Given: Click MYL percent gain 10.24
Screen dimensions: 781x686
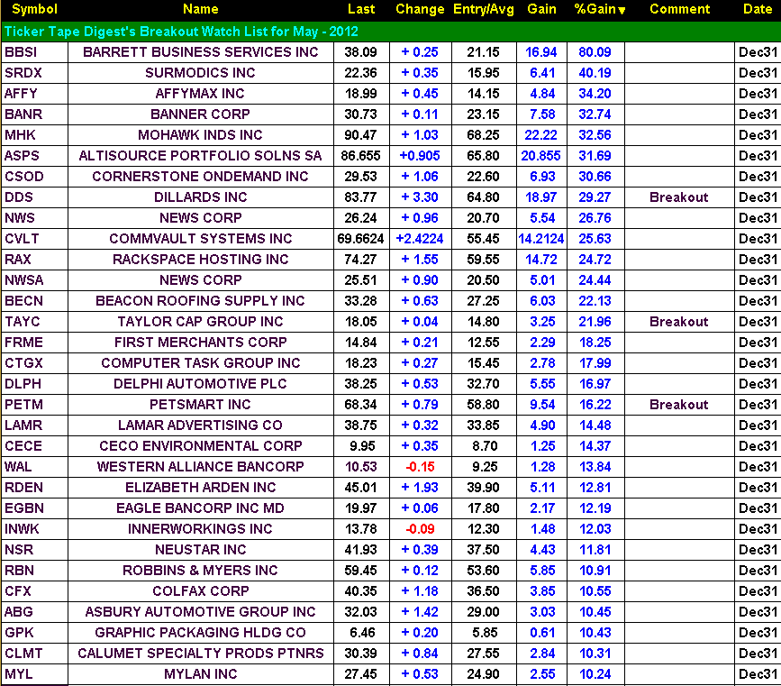Looking at the screenshot, I should [595, 674].
